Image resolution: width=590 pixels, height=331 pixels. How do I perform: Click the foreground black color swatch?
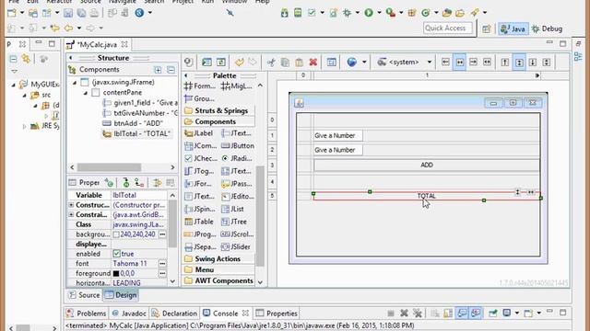[x=116, y=274]
